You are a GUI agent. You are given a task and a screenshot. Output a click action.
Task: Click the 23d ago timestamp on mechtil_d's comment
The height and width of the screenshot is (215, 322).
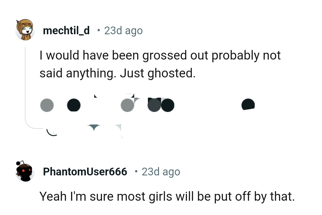pos(123,30)
